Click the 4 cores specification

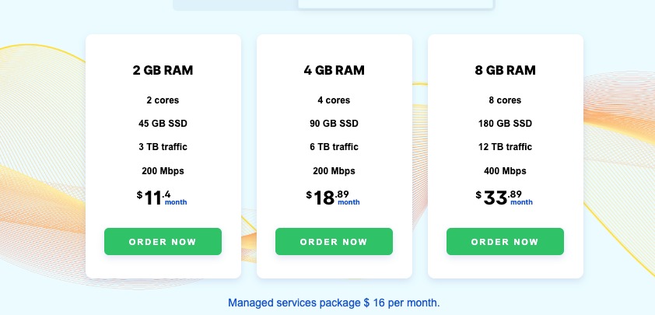(335, 100)
